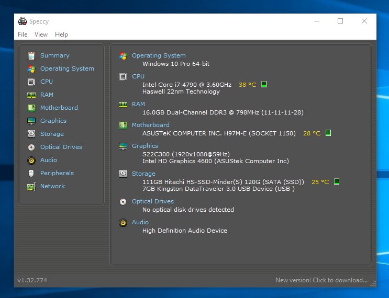
Task: Open the Storage section heading in main panel
Action: (x=143, y=174)
